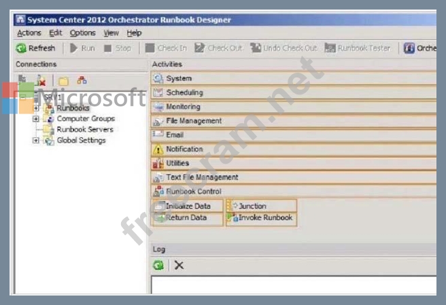446x305 pixels.
Task: Refresh the Log using the green icon
Action: click(158, 266)
